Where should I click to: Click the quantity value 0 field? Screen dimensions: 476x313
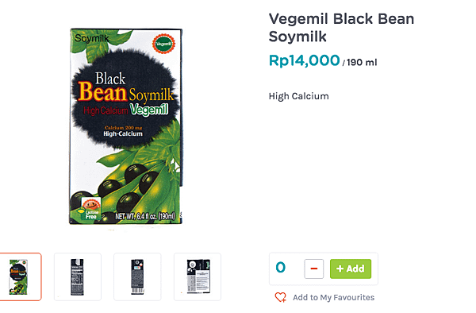point(281,268)
